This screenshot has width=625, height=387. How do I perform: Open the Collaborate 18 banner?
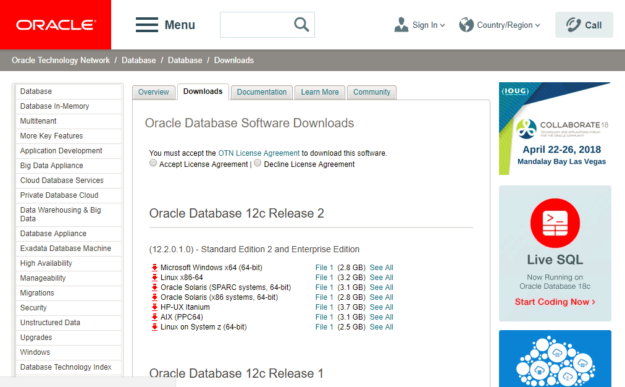click(555, 129)
